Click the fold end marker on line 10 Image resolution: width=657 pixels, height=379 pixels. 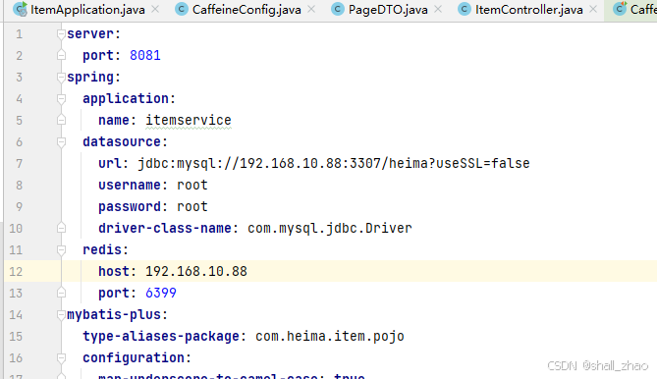[61, 228]
